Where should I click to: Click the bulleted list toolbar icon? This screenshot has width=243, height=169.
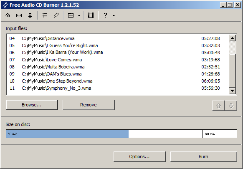pyautogui.click(x=45, y=15)
